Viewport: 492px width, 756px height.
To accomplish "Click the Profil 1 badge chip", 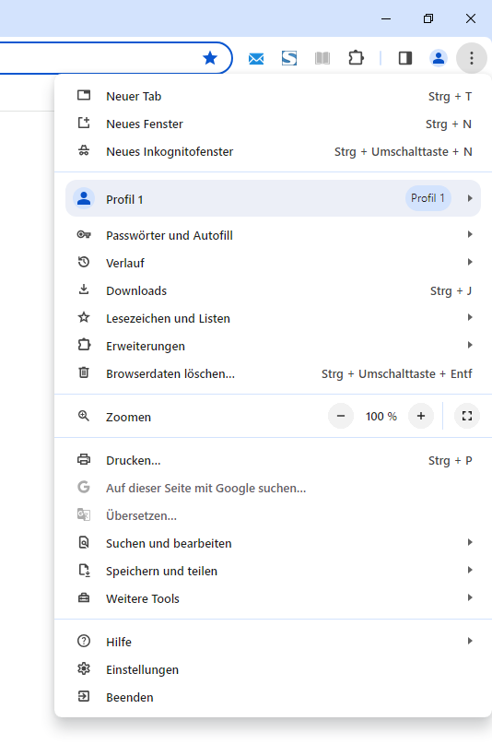I will (x=428, y=198).
